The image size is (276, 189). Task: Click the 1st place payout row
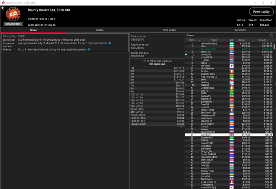click(x=157, y=68)
